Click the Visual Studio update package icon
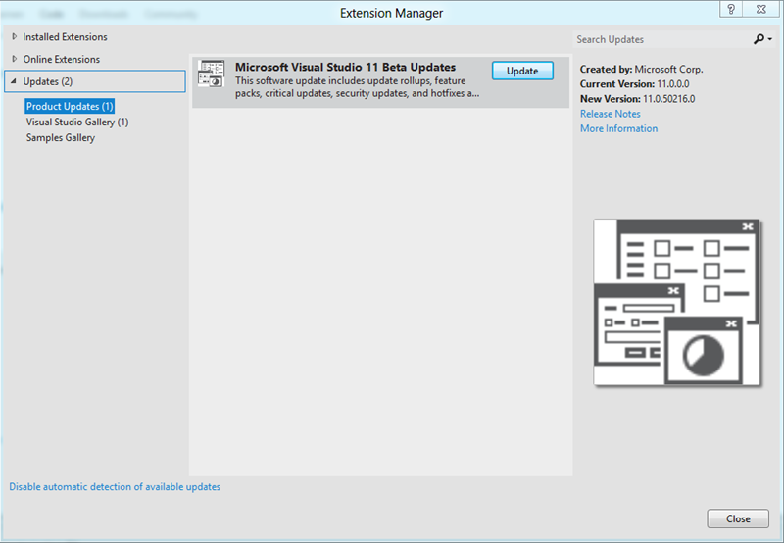Image resolution: width=784 pixels, height=543 pixels. click(x=211, y=74)
